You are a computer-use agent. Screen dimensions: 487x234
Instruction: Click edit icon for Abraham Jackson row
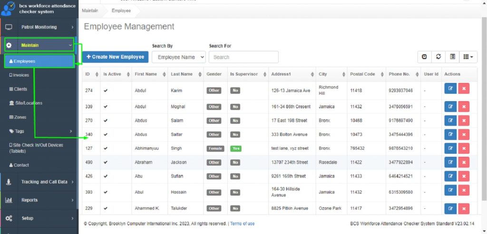(x=450, y=162)
